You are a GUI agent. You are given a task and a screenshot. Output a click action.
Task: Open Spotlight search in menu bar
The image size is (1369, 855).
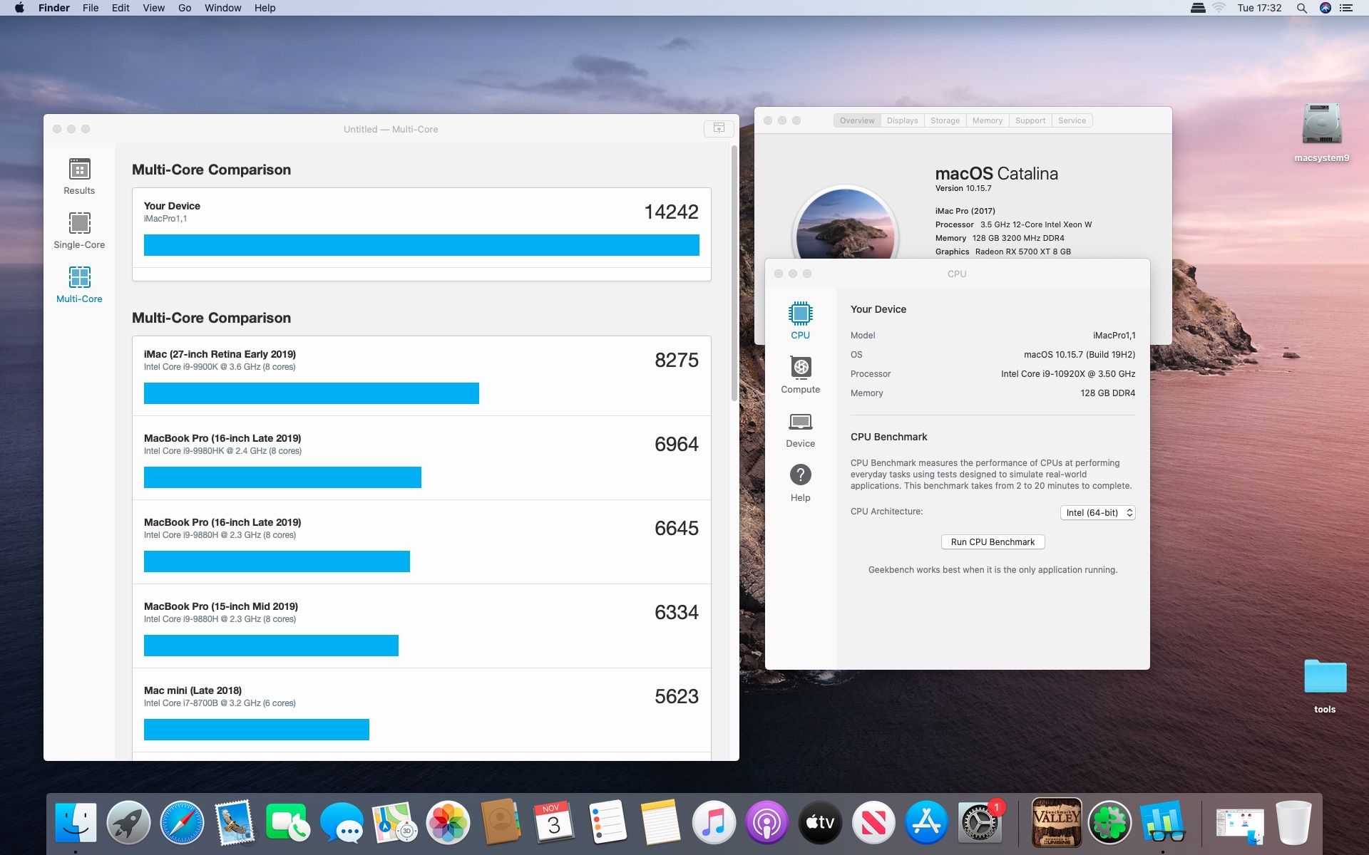pos(1301,8)
